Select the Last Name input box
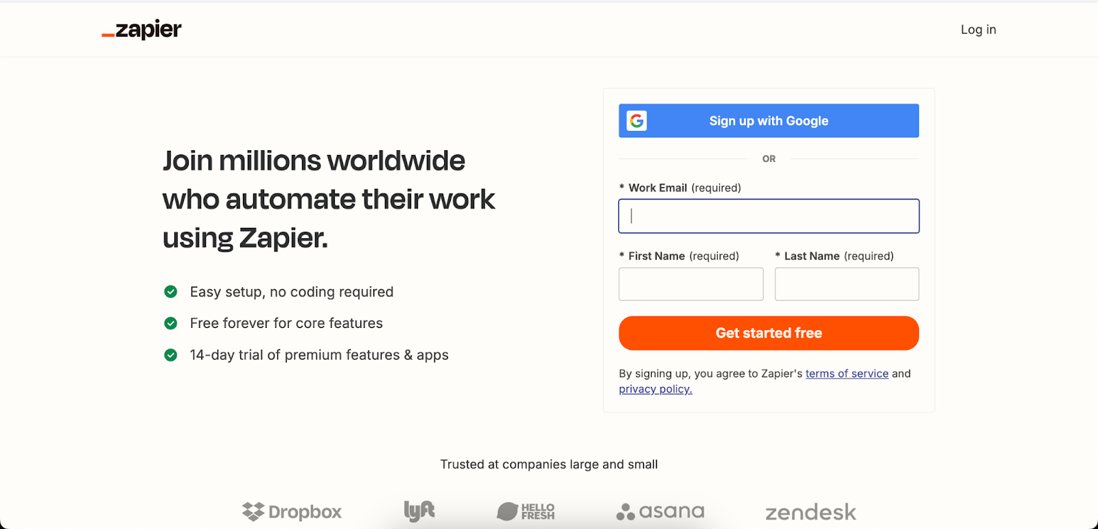 pyautogui.click(x=847, y=284)
